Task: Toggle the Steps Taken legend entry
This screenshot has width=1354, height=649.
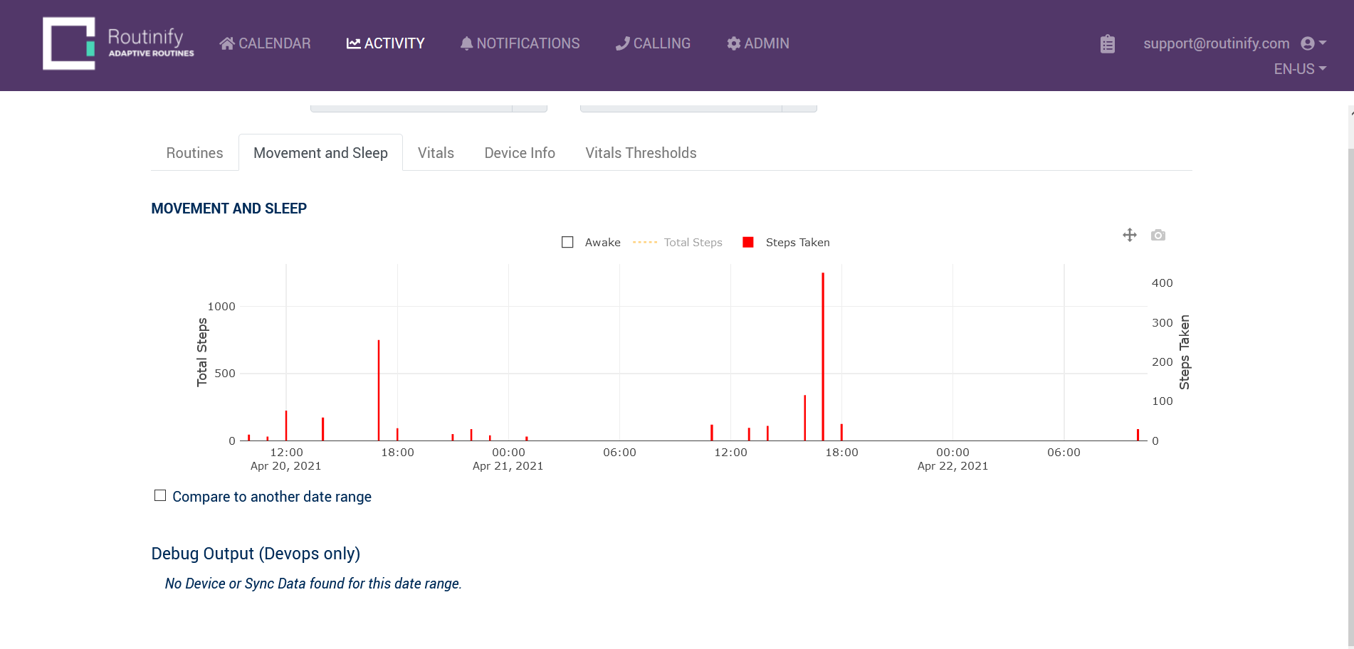Action: (786, 243)
